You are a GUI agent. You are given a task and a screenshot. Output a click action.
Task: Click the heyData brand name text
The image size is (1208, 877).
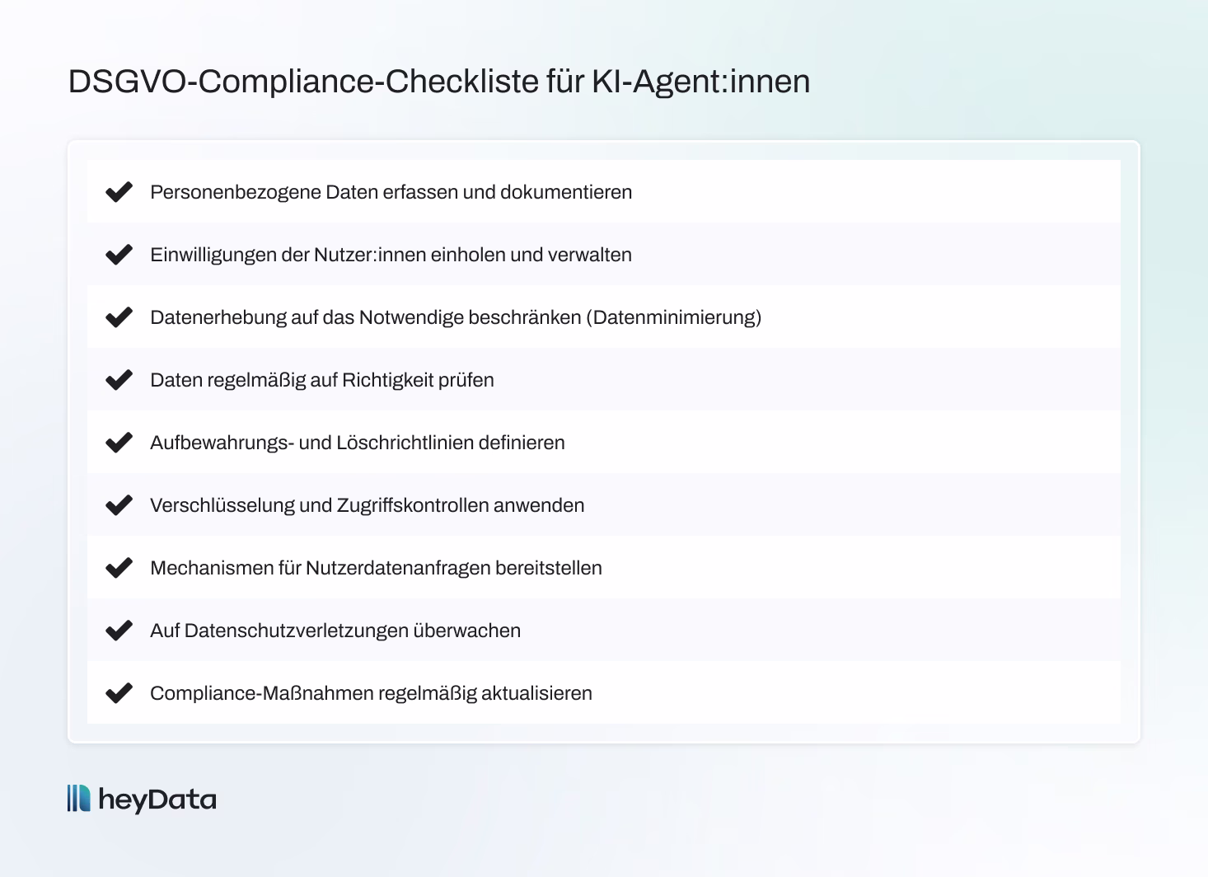[157, 800]
